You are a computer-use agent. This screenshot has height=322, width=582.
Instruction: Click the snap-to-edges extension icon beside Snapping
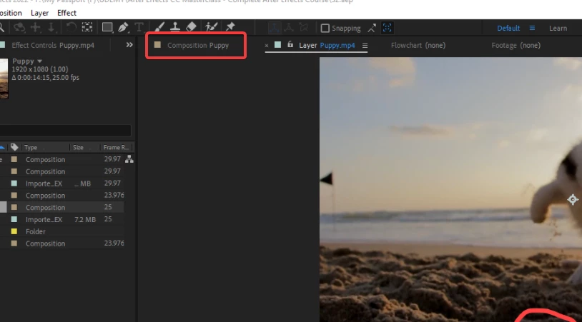click(x=372, y=28)
